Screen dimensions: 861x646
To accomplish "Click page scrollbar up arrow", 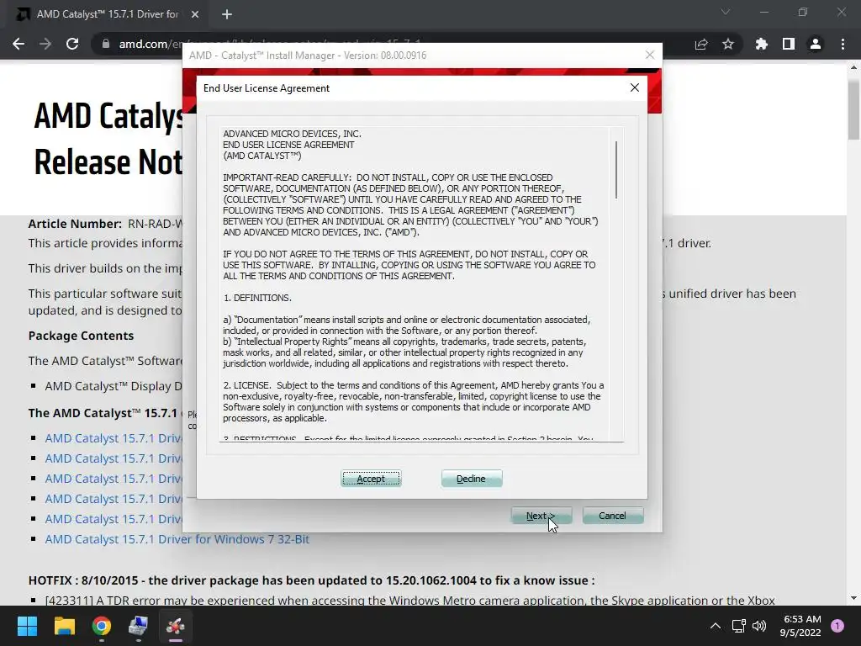I will (853, 67).
